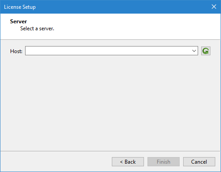This screenshot has width=221, height=172.
Task: Click the green refresh server list icon
Action: point(206,51)
